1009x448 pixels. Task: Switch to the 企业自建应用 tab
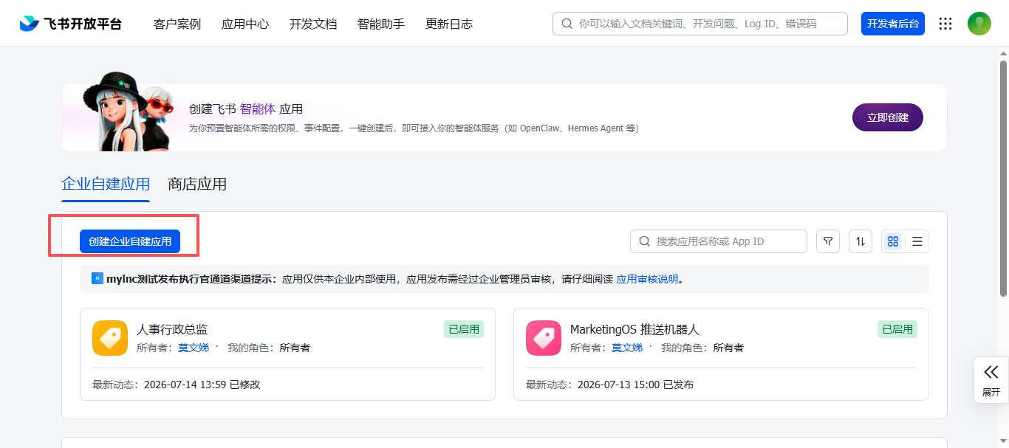106,184
